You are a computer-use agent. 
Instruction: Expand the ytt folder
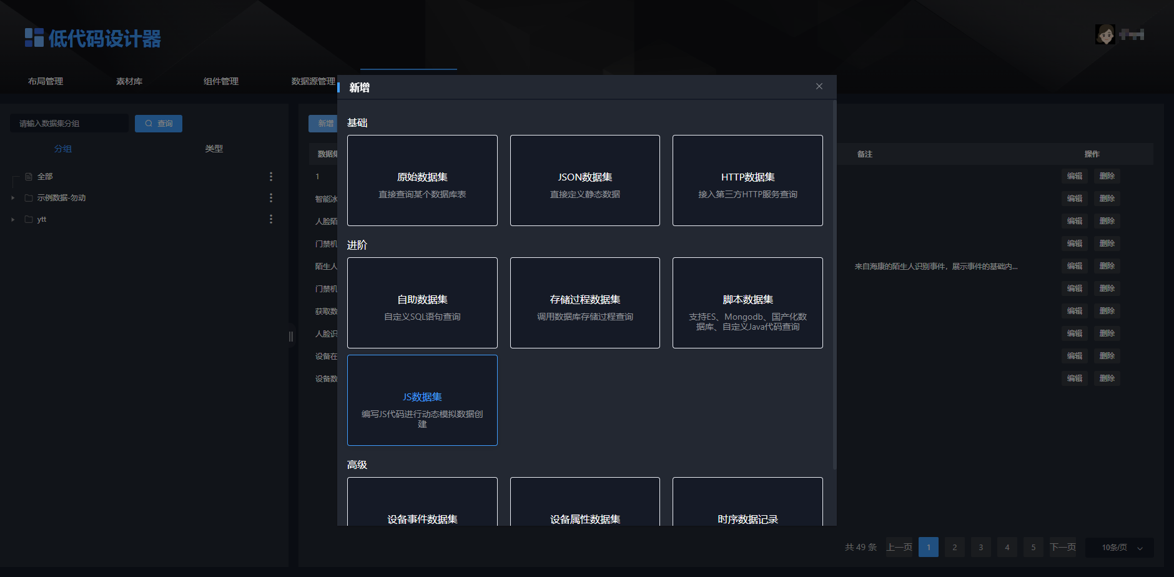[13, 219]
